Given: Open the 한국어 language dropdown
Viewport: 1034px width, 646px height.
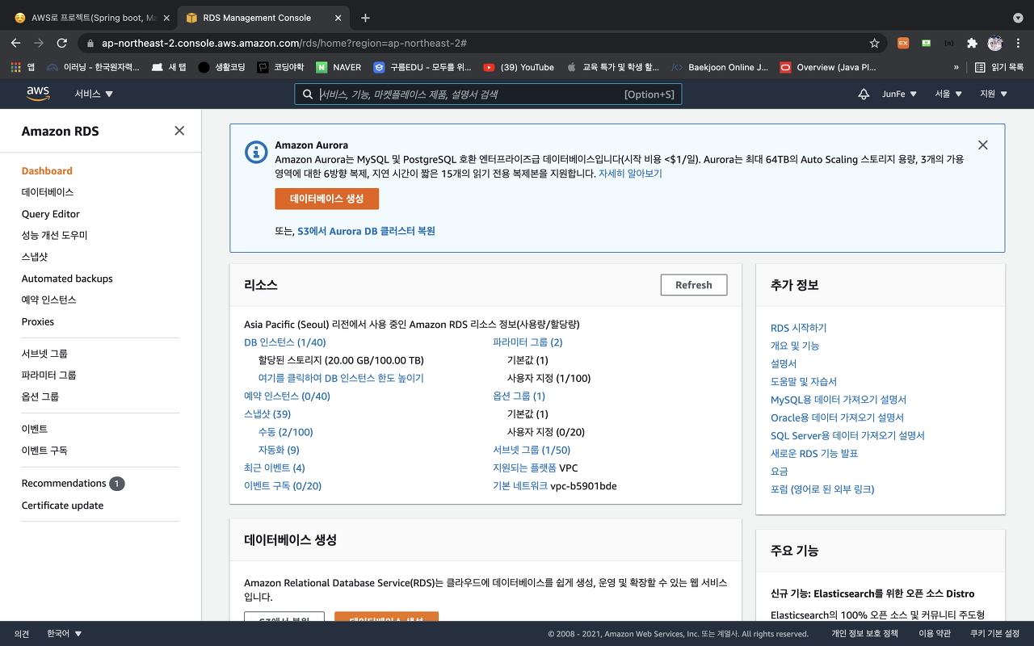Looking at the screenshot, I should point(65,634).
